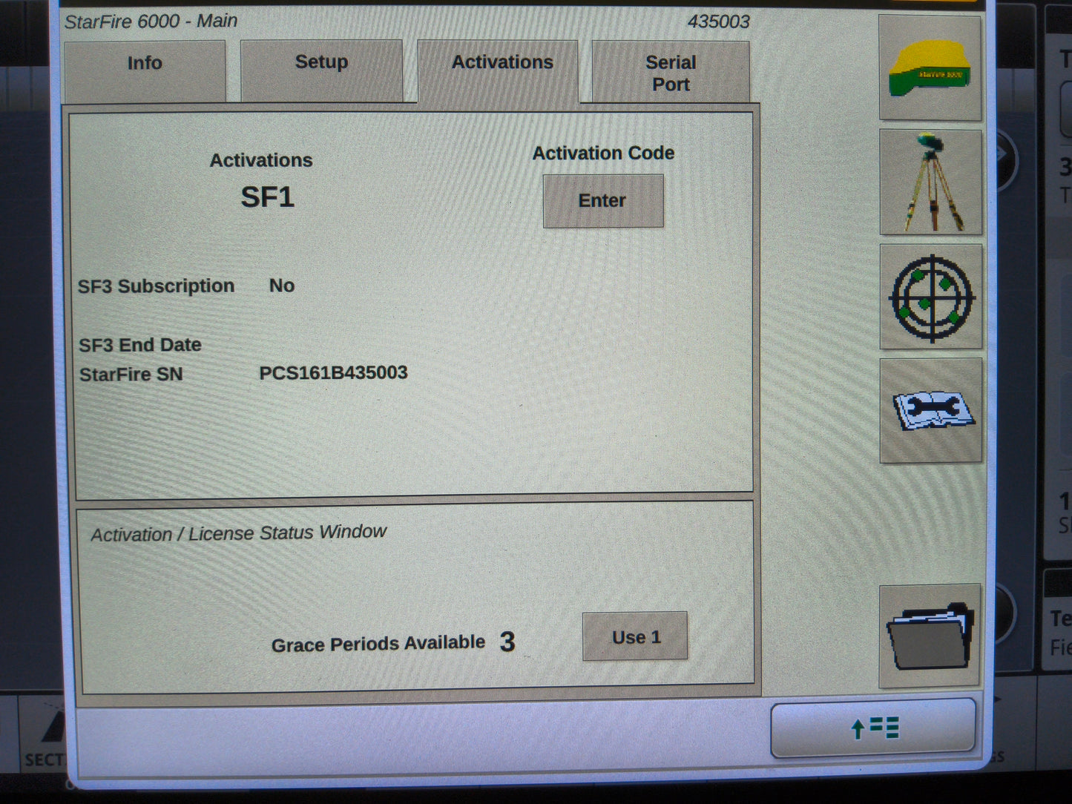Select the StarFire SN value PCS161B435003
This screenshot has height=804, width=1072.
tap(333, 373)
